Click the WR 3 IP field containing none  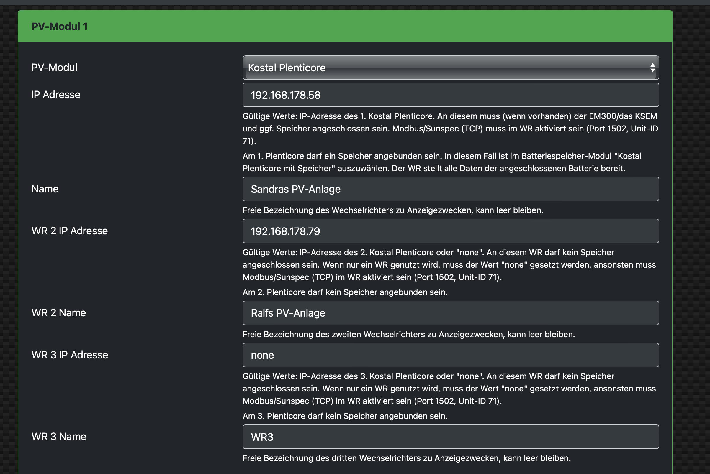[x=450, y=355]
